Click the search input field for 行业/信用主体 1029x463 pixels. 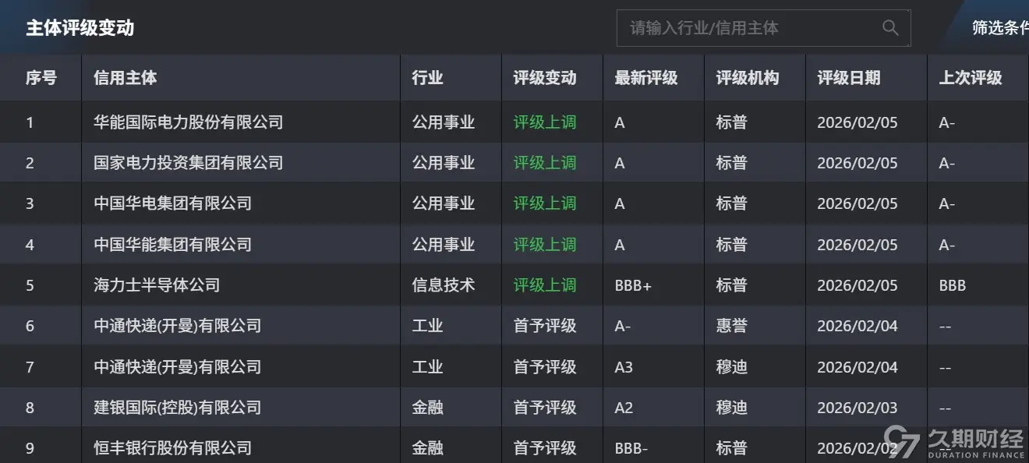point(741,28)
